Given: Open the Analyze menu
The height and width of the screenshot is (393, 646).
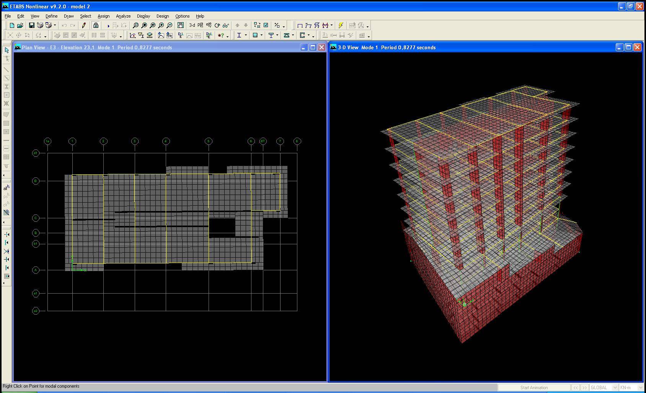Looking at the screenshot, I should [123, 16].
